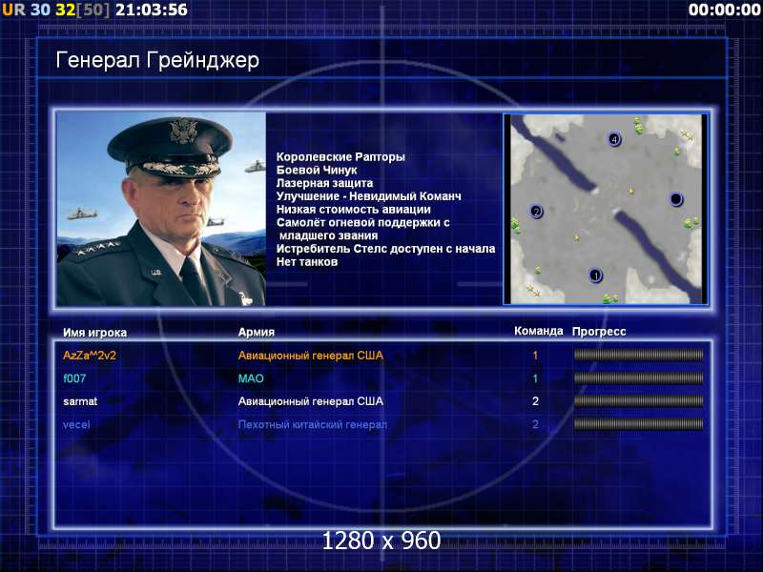Select player name "AzZa^^2v2"
This screenshot has height=572, width=763.
90,355
